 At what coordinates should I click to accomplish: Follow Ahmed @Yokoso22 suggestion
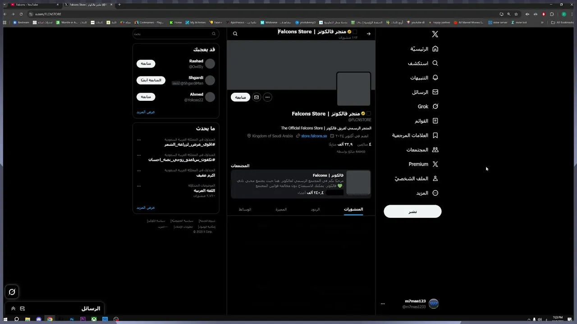pos(146,97)
